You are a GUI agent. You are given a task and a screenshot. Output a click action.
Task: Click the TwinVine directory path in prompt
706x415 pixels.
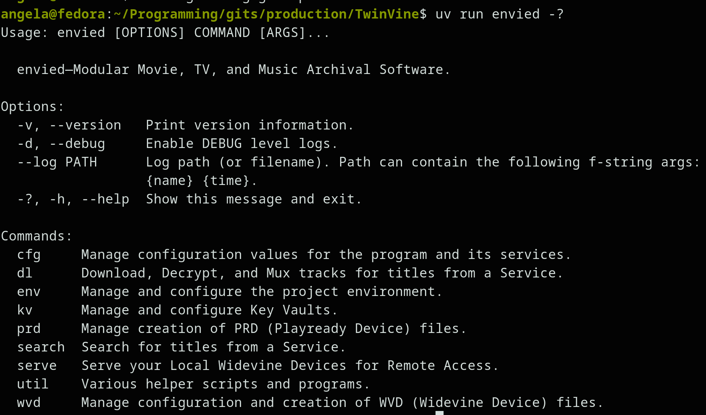[x=266, y=14]
